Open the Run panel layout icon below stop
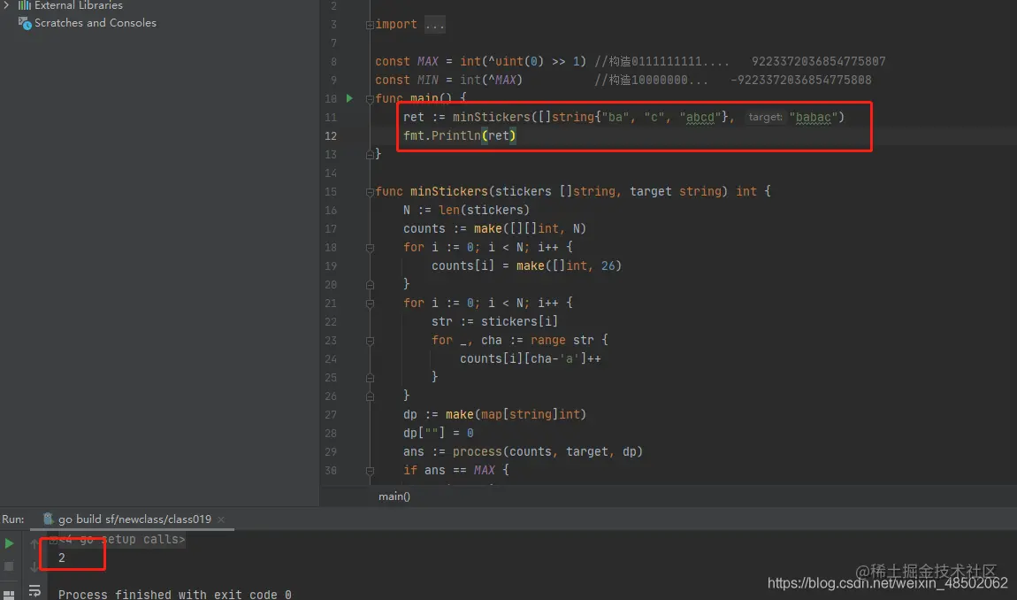The height and width of the screenshot is (600, 1017). (x=9, y=594)
